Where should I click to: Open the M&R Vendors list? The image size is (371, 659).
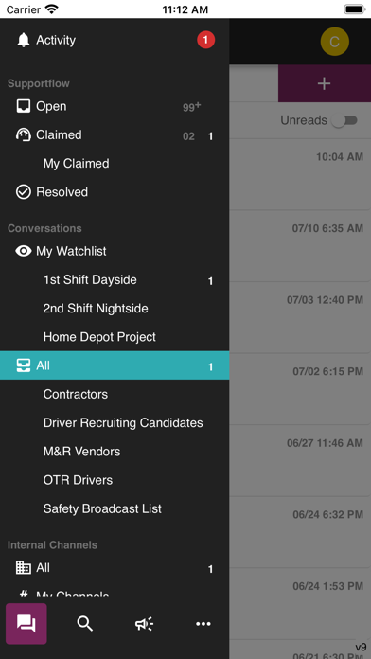(x=115, y=452)
